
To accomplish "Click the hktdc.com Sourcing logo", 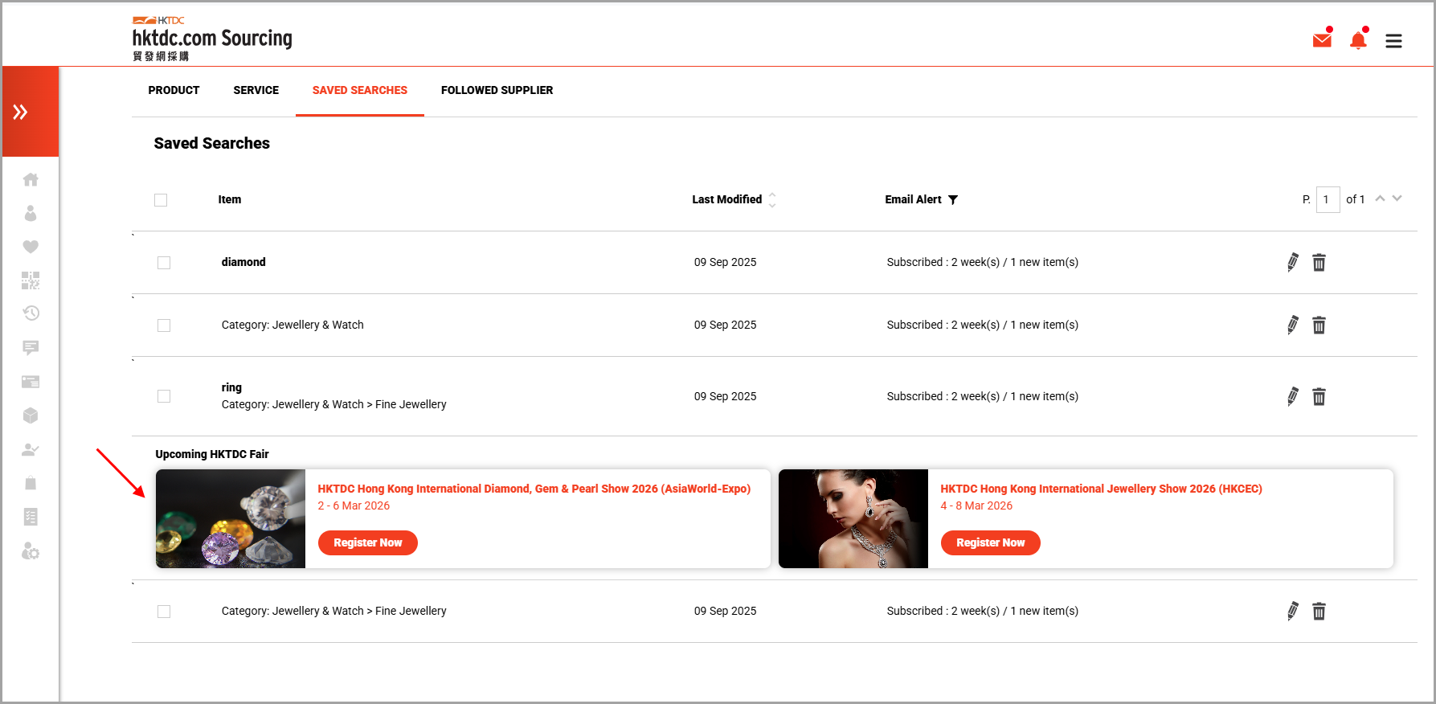I will point(212,39).
